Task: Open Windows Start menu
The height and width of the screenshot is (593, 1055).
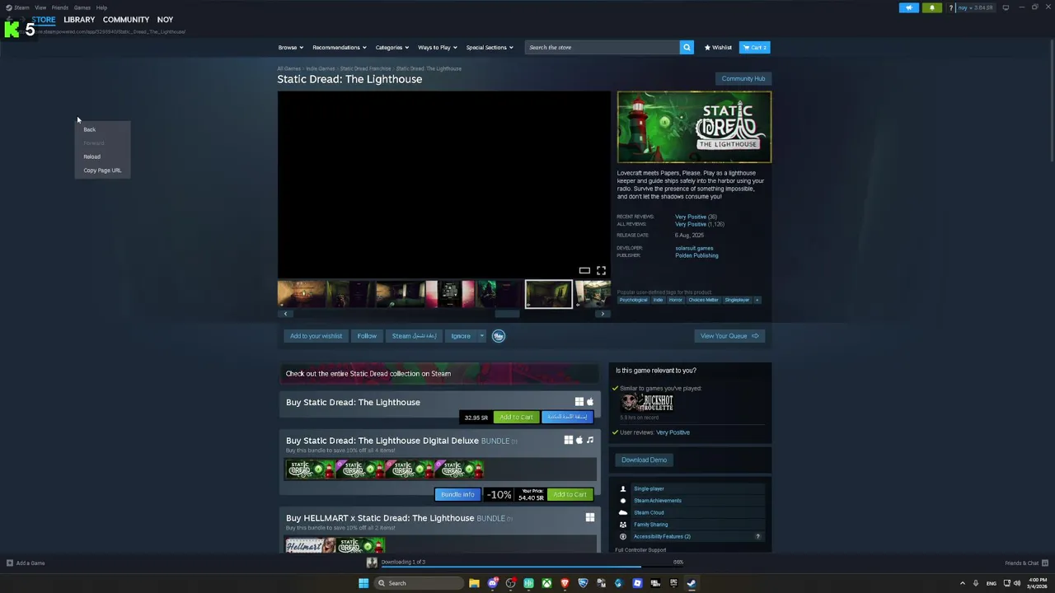Action: [x=363, y=583]
